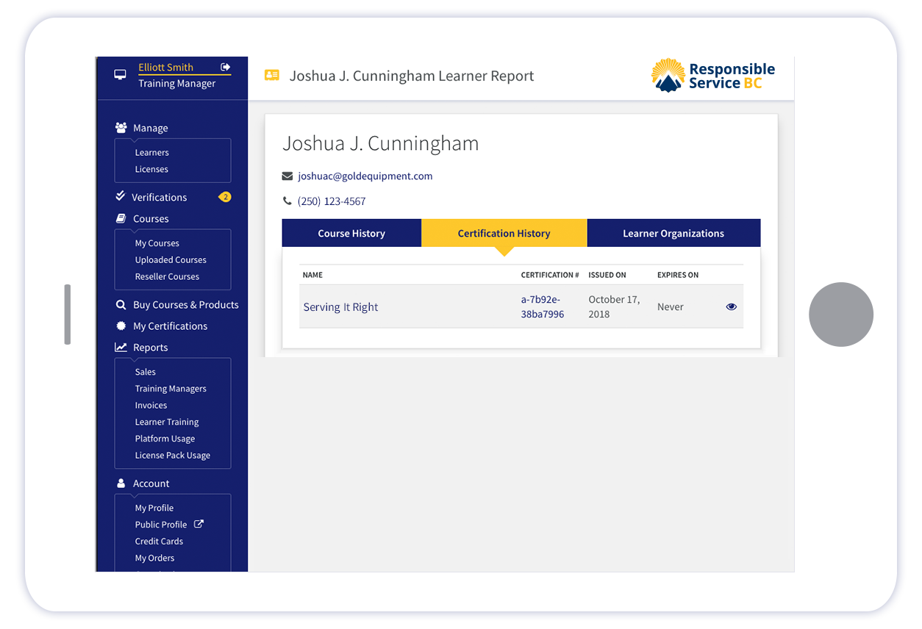
Task: Click the Serving It Right course link
Action: coord(340,307)
